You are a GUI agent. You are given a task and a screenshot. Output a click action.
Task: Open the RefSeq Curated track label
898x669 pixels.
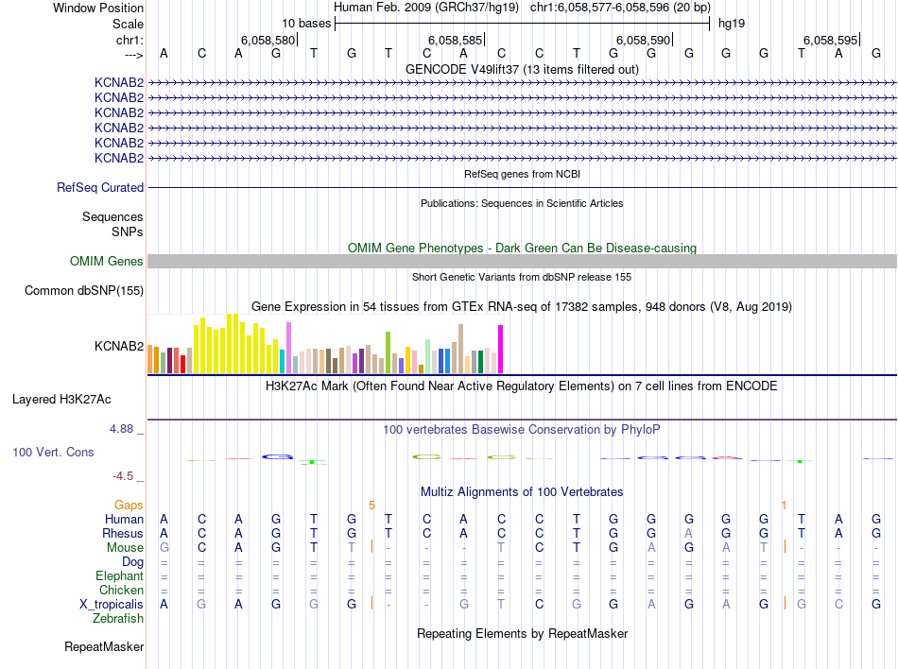100,187
